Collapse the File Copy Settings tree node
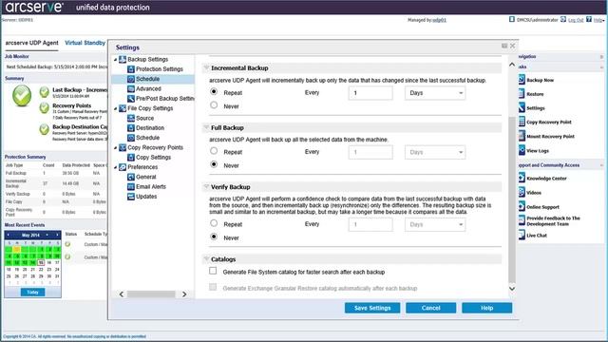Image resolution: width=608 pixels, height=342 pixels. point(116,108)
